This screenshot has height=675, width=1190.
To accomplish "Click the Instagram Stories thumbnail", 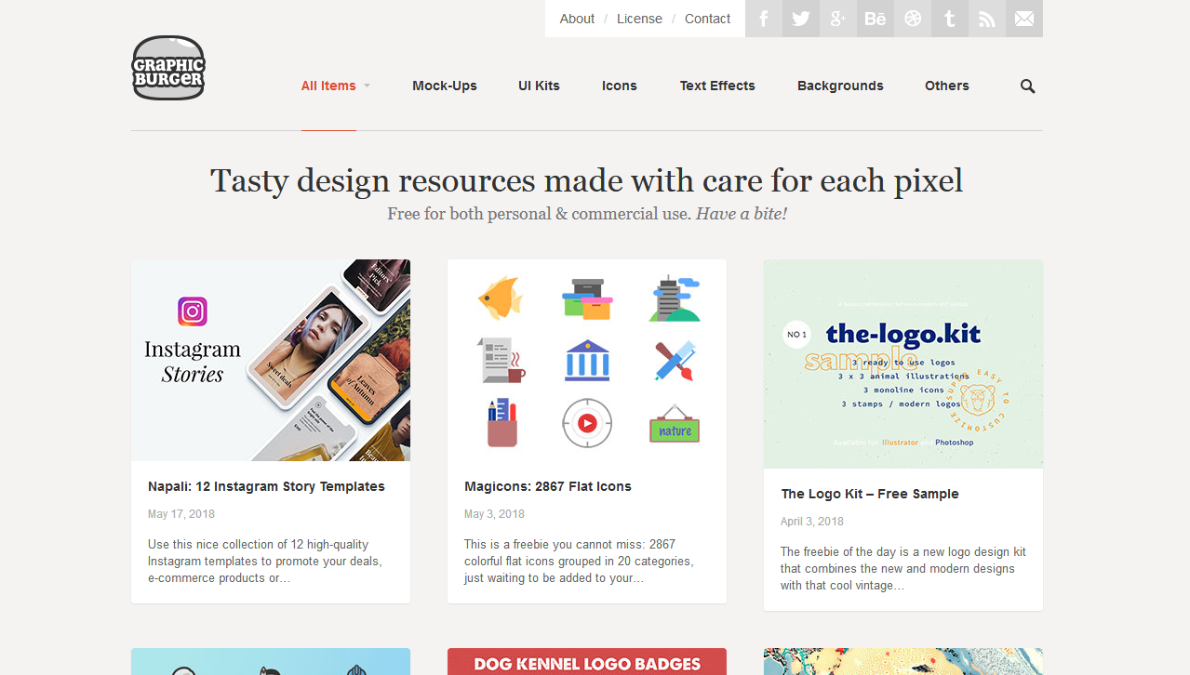I will point(271,360).
